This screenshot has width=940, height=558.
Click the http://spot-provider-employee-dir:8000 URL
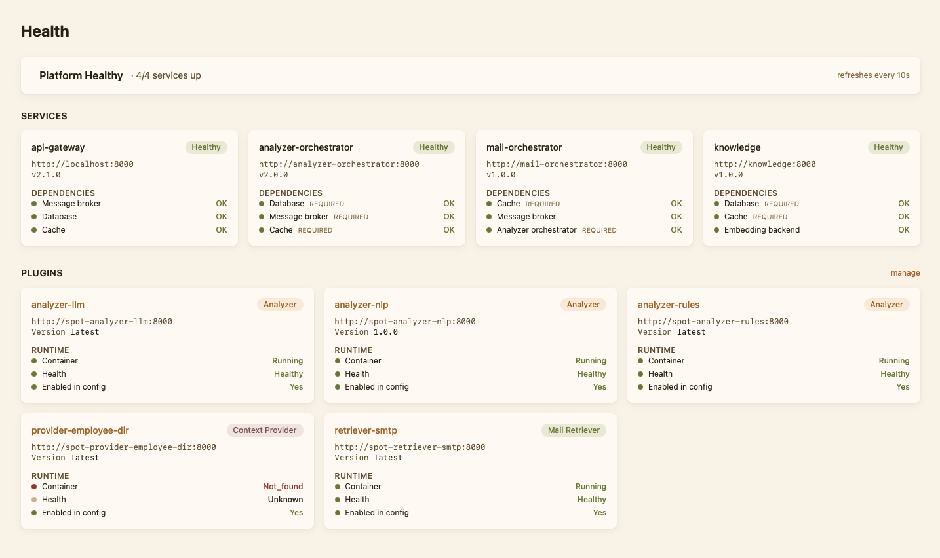click(x=124, y=447)
